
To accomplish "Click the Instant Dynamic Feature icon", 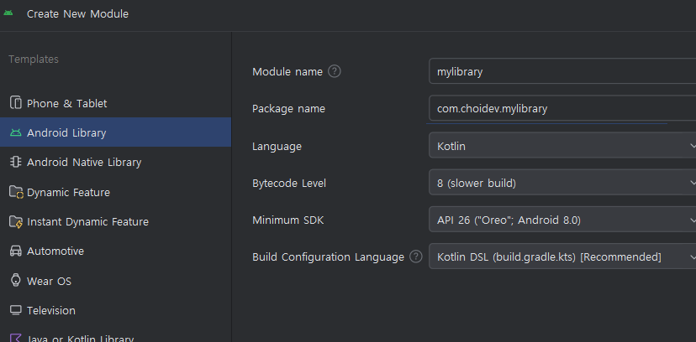I will pos(15,222).
